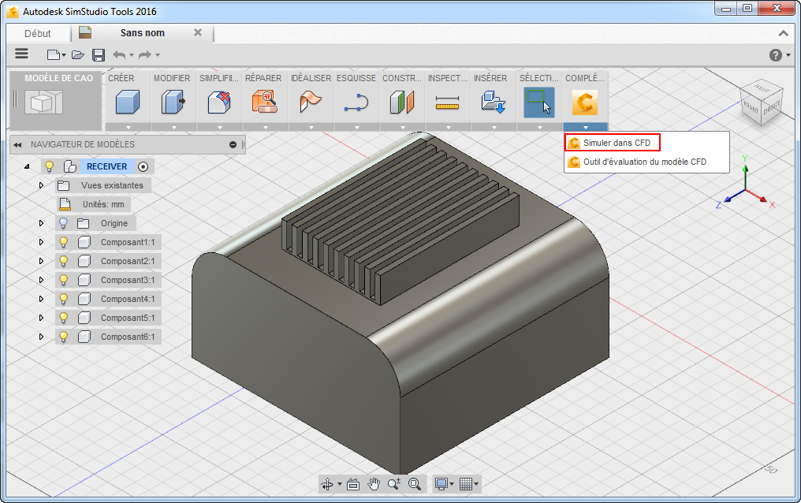Select the Pan hand tool
Viewport: 801px width, 503px height.
[374, 483]
